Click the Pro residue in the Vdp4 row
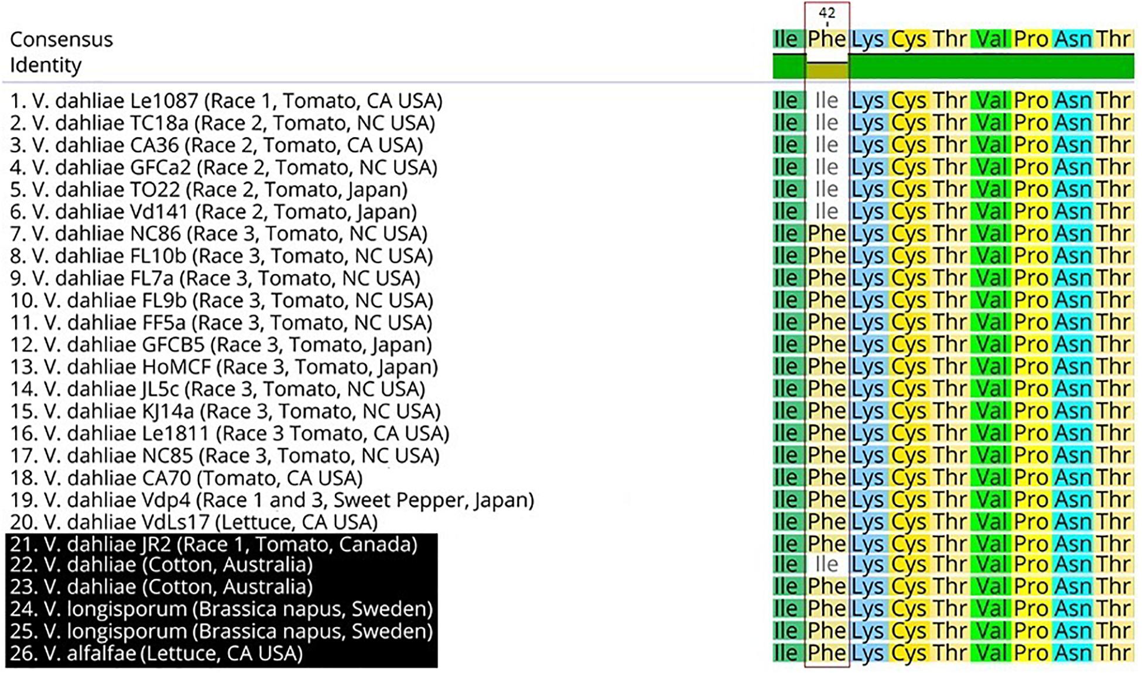Image resolution: width=1142 pixels, height=673 pixels. 1031,500
